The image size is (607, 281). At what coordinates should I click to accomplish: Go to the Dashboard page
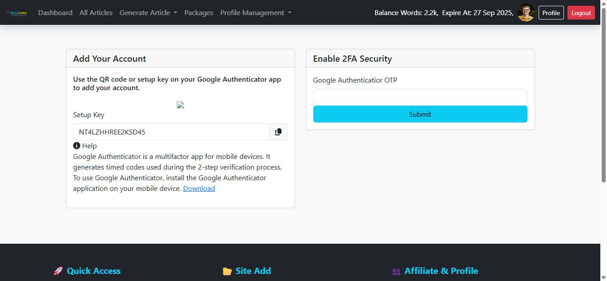[55, 13]
